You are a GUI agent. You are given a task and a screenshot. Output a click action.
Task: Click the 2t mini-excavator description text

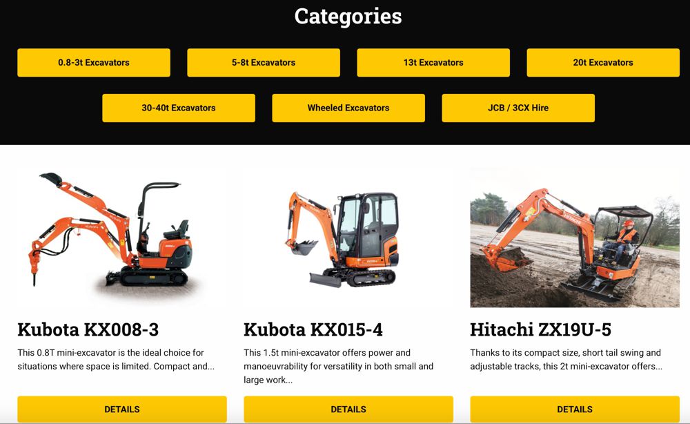pos(566,359)
